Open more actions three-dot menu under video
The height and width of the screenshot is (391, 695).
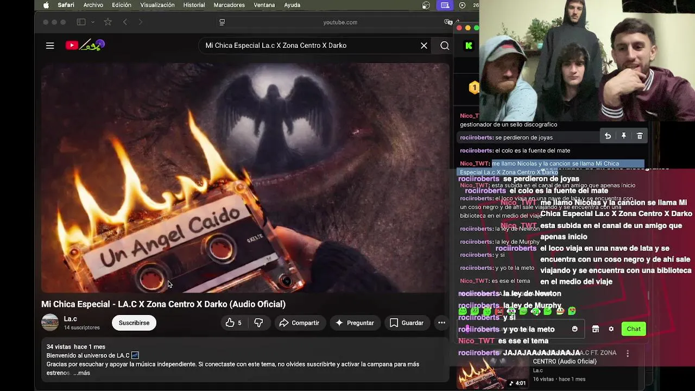click(x=441, y=323)
